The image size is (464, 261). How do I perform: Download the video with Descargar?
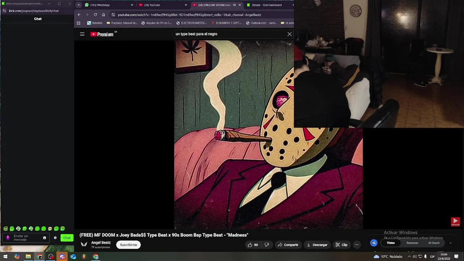317,245
